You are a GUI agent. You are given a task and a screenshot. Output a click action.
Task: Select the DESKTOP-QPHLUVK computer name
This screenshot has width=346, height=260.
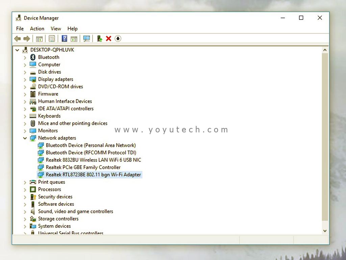(x=52, y=50)
